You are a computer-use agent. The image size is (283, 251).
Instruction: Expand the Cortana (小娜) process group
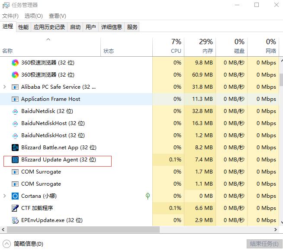coord(5,196)
